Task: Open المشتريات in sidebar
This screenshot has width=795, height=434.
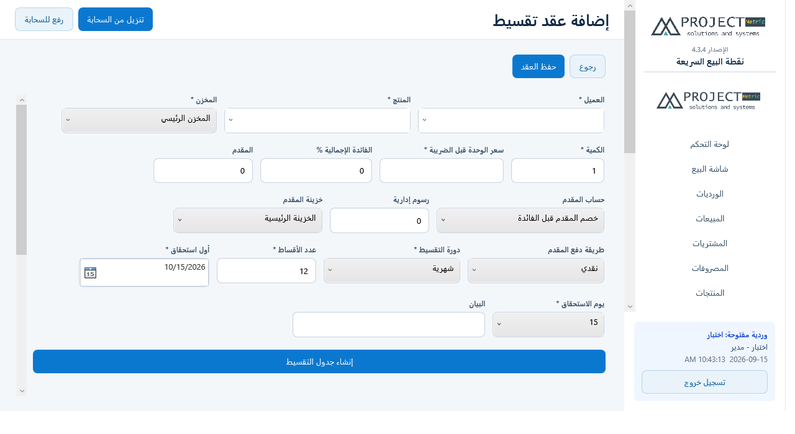Action: pos(709,243)
